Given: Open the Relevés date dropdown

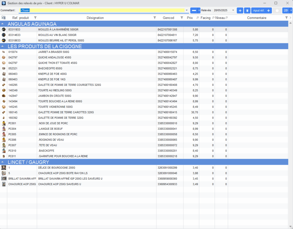Looking at the screenshot, I should pyautogui.click(x=233, y=10).
